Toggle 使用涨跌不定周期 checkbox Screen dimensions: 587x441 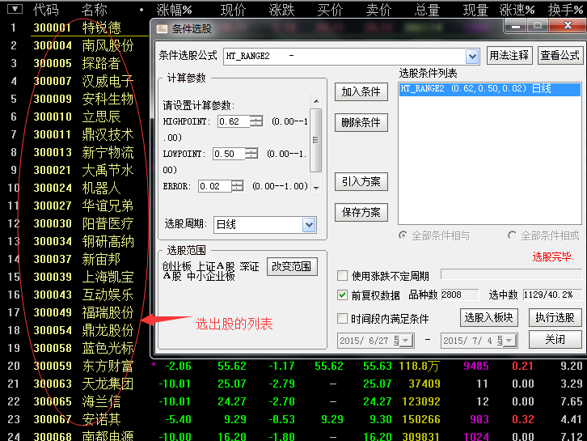pos(342,276)
